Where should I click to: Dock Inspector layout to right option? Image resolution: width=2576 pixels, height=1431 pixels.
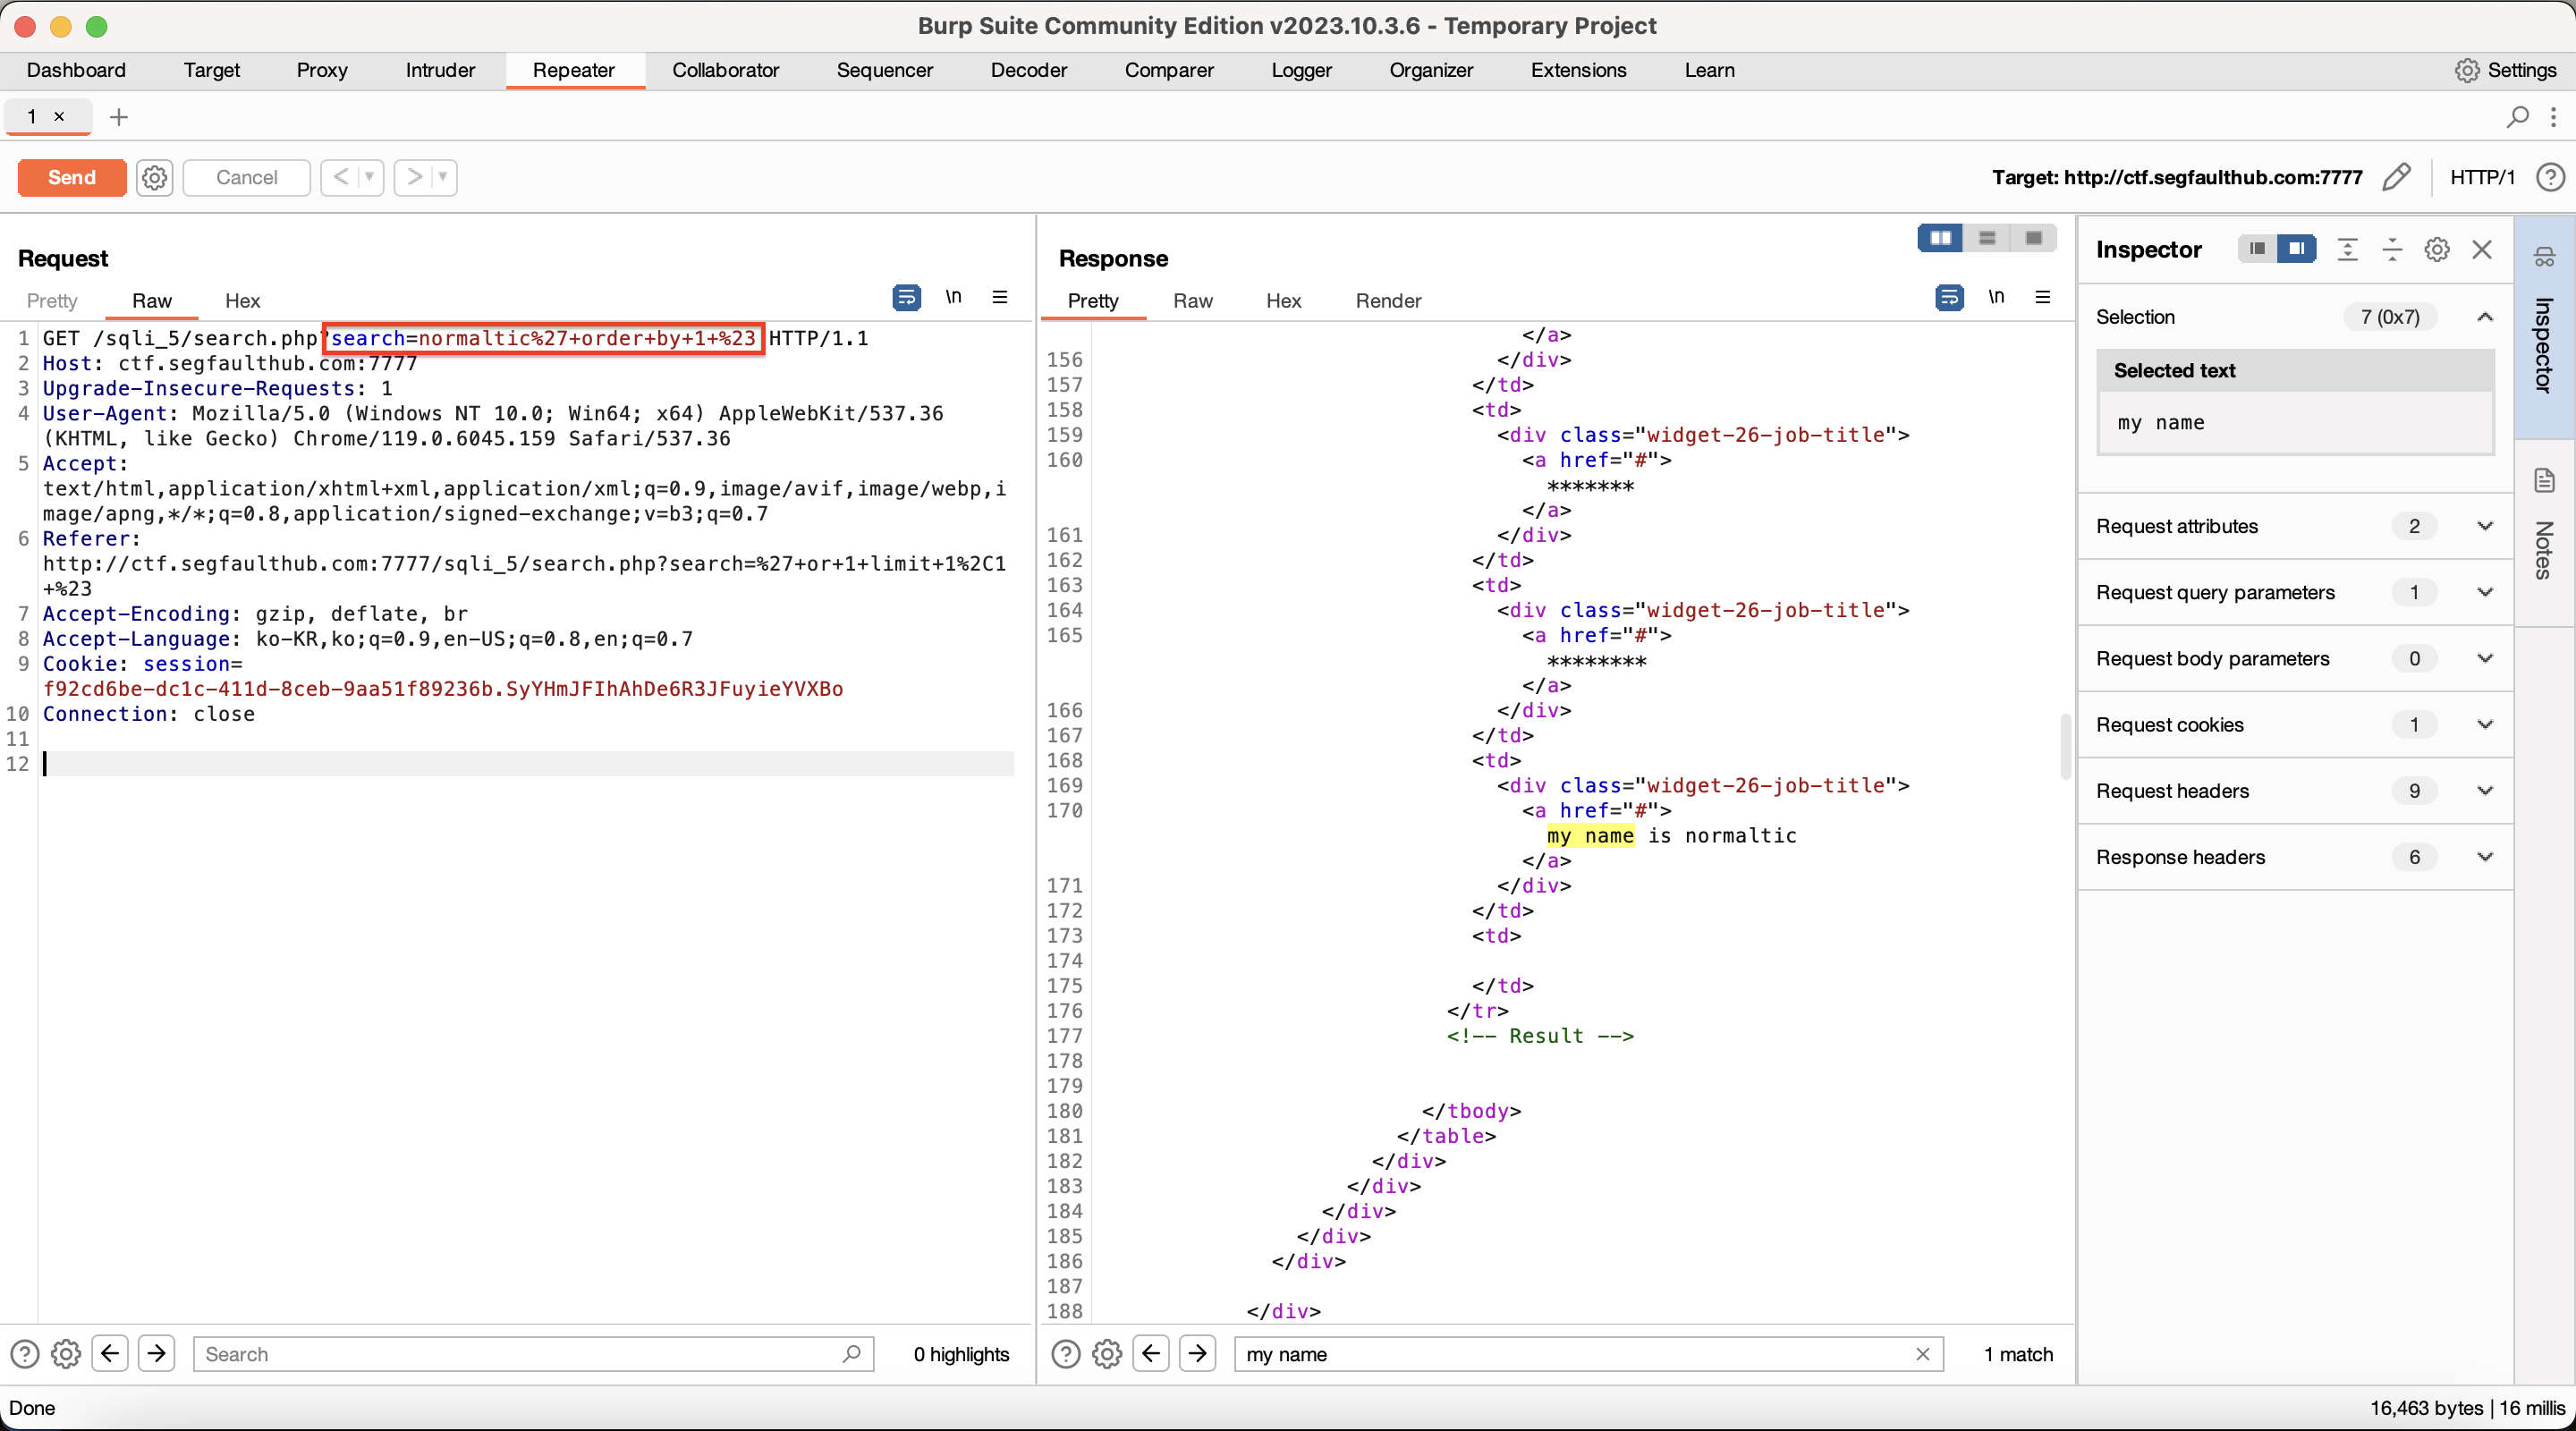click(2296, 249)
